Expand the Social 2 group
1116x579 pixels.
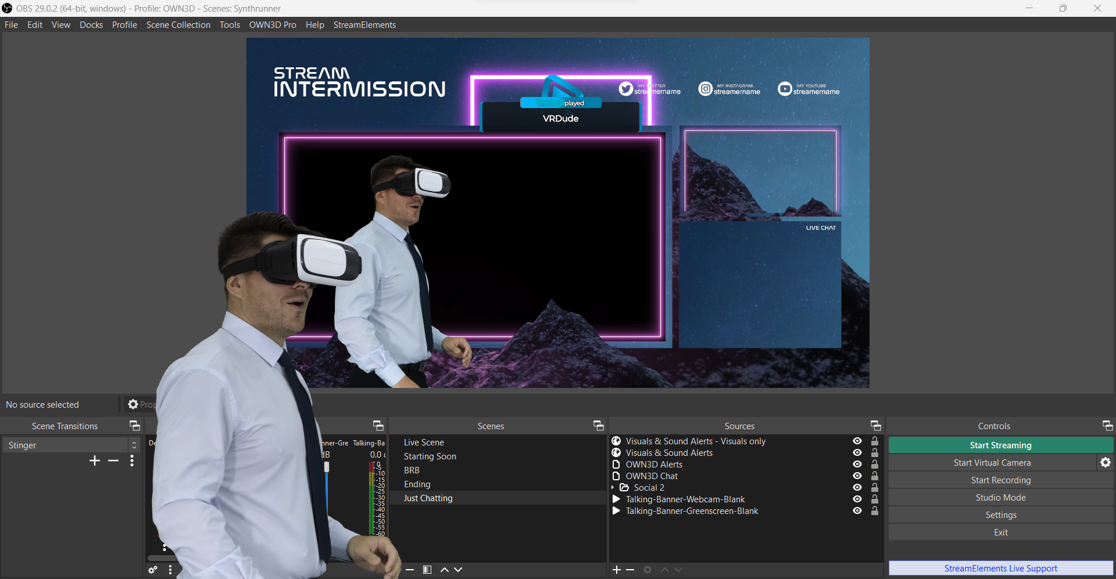[613, 487]
